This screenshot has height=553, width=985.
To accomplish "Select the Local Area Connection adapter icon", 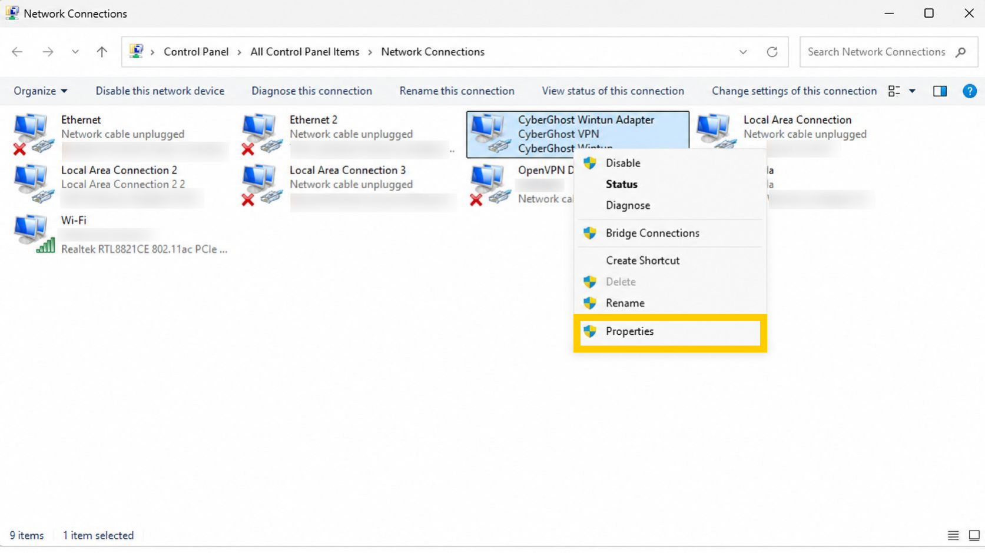I will [x=716, y=131].
